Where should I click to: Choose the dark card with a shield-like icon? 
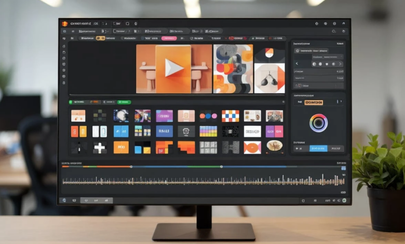click(186, 131)
